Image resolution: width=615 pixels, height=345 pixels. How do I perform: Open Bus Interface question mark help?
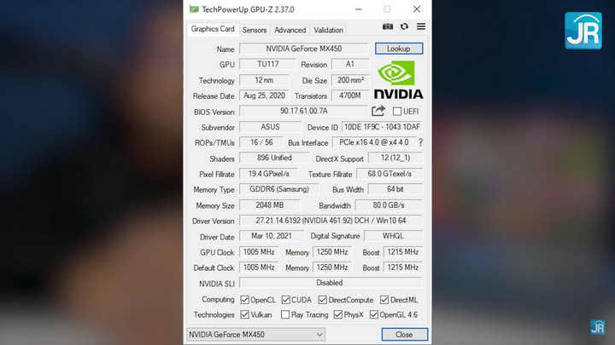pos(420,142)
